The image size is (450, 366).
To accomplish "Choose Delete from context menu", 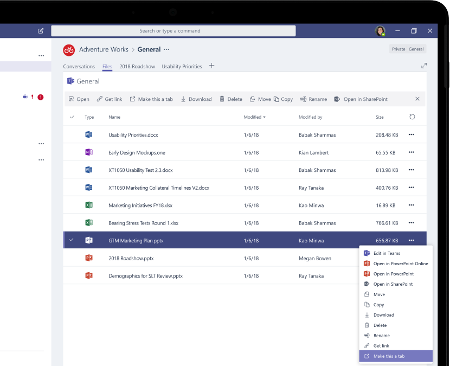I will tap(396, 325).
